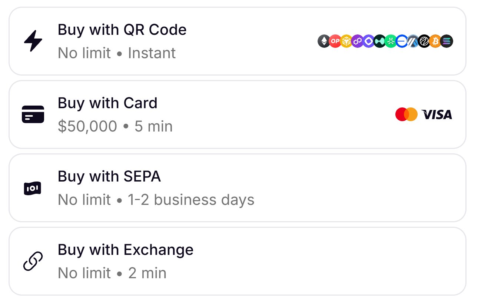Viewport: 478px width, 306px height.
Task: Click the "1-2 business days" SEPA description
Action: click(x=191, y=200)
